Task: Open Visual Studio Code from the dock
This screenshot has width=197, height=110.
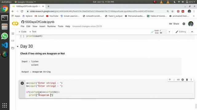Action: point(5,45)
